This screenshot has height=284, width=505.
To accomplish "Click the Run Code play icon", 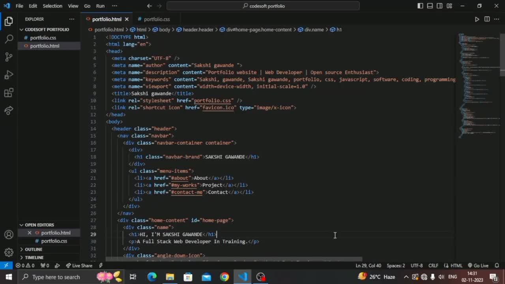I will [477, 19].
